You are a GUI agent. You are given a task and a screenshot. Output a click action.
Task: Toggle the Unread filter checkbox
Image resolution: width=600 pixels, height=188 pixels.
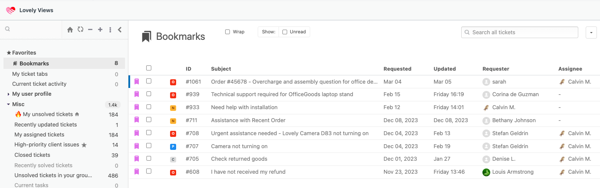point(285,32)
